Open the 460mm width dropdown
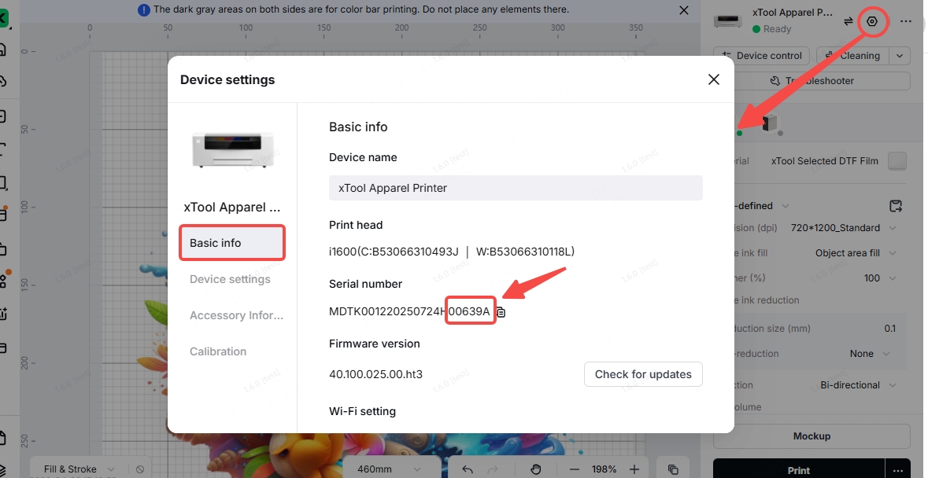 tap(390, 469)
